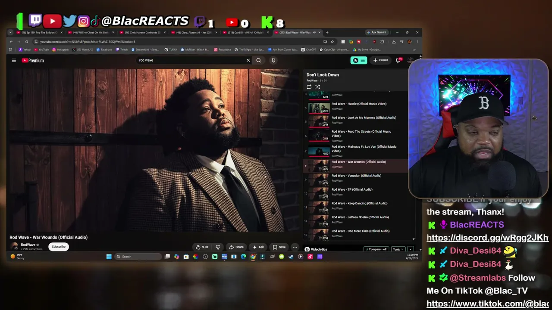Clear the 'rod wave' search text
552x310 pixels.
(248, 60)
